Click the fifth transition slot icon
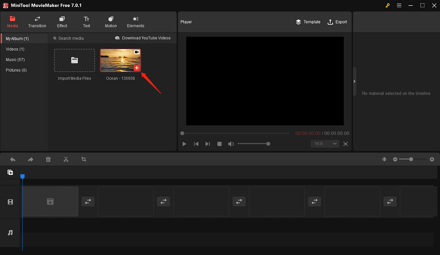The width and height of the screenshot is (440, 255). (390, 202)
